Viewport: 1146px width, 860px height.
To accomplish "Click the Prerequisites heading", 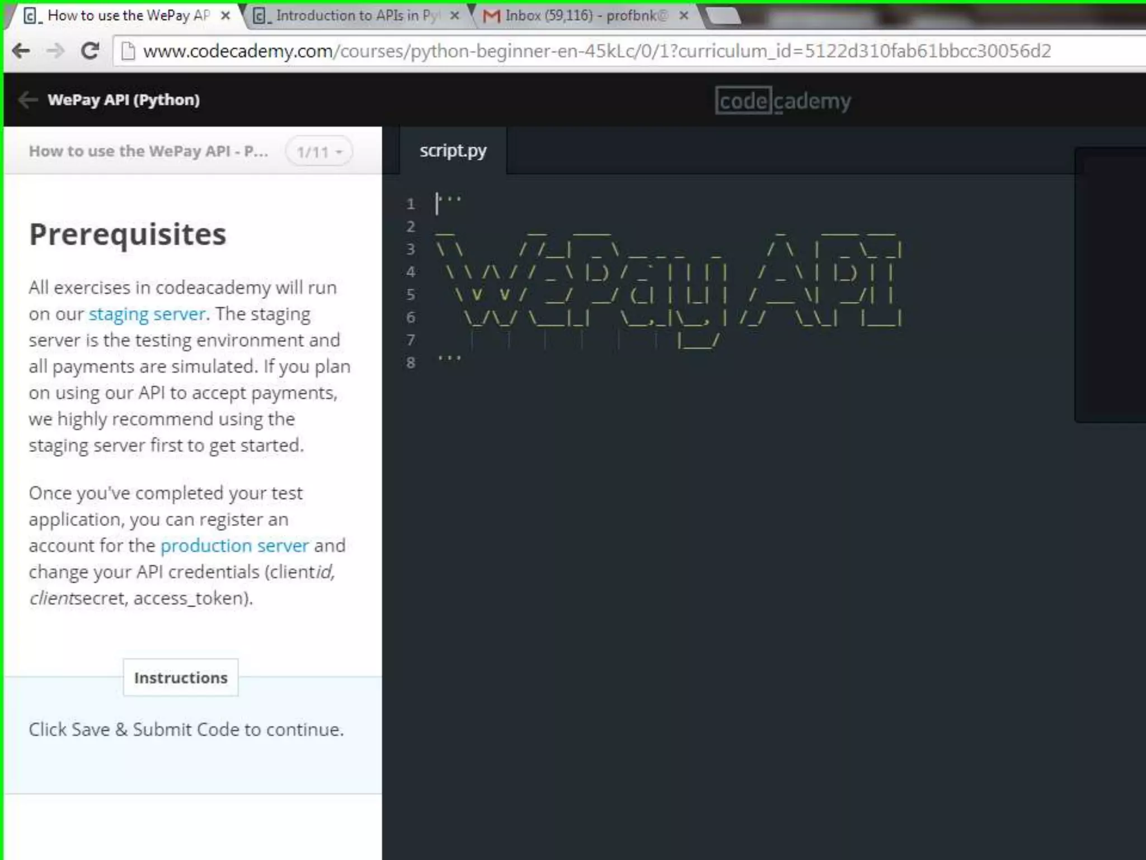I will [x=128, y=235].
